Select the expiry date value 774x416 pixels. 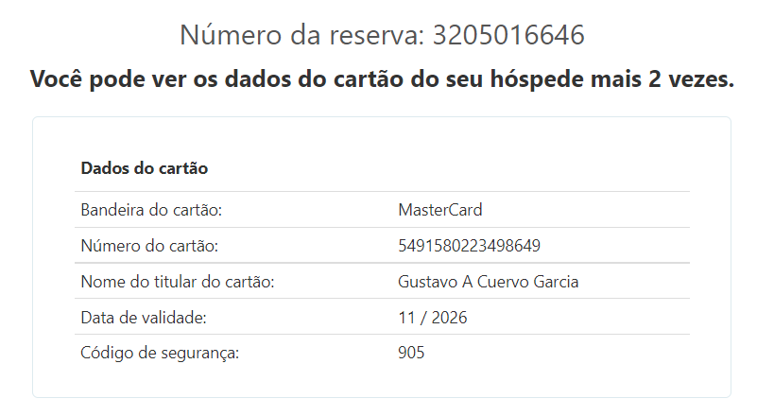tap(433, 318)
